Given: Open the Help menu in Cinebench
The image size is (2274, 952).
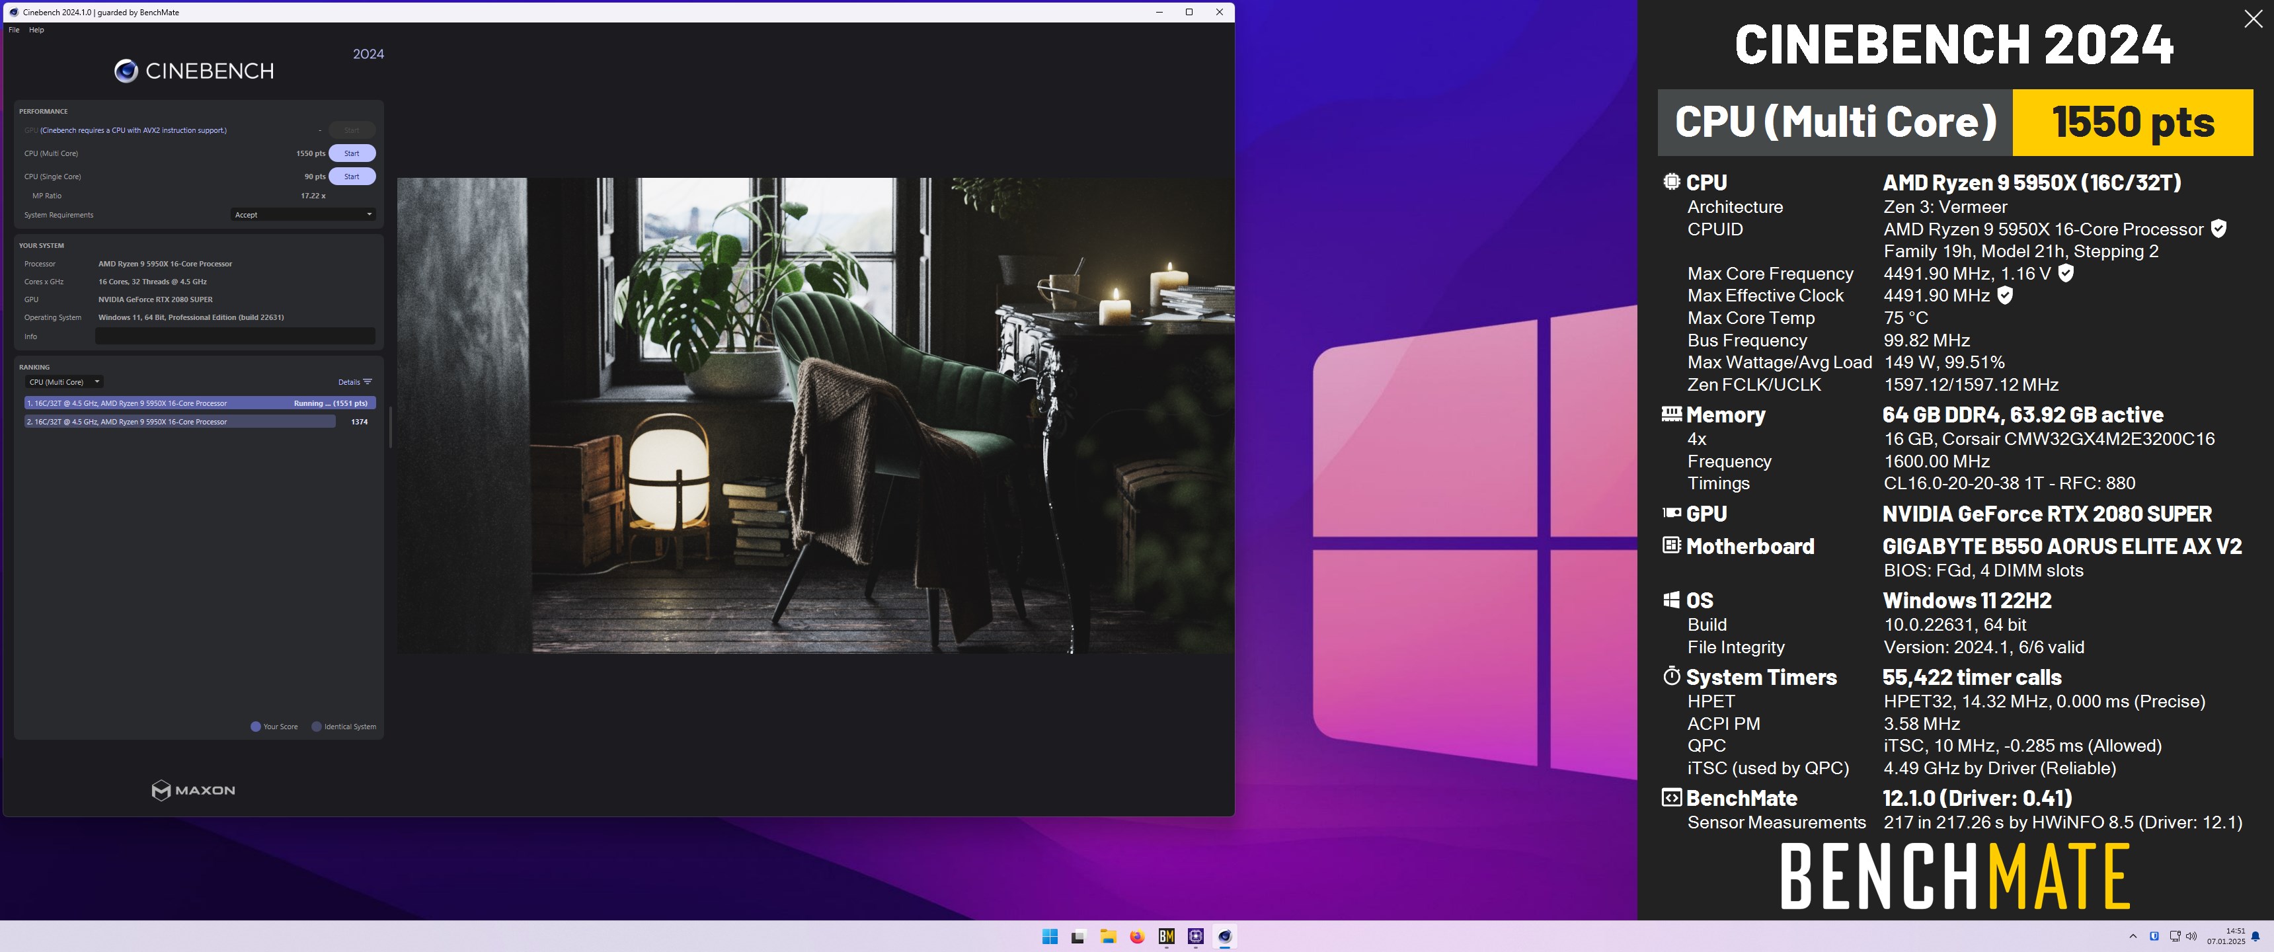Looking at the screenshot, I should pyautogui.click(x=36, y=30).
